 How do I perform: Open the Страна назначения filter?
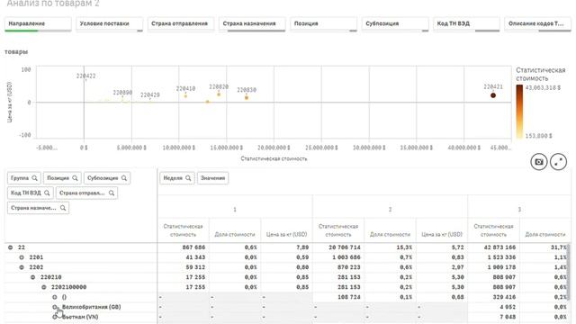[252, 24]
